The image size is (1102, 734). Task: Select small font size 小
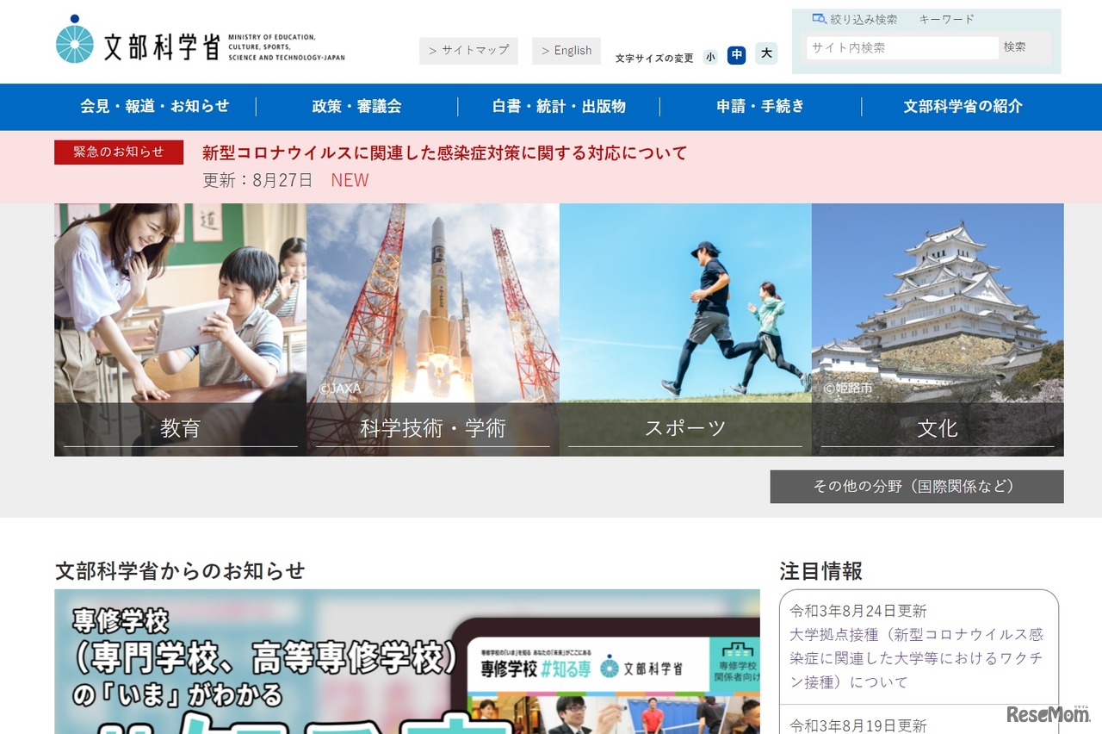[709, 55]
